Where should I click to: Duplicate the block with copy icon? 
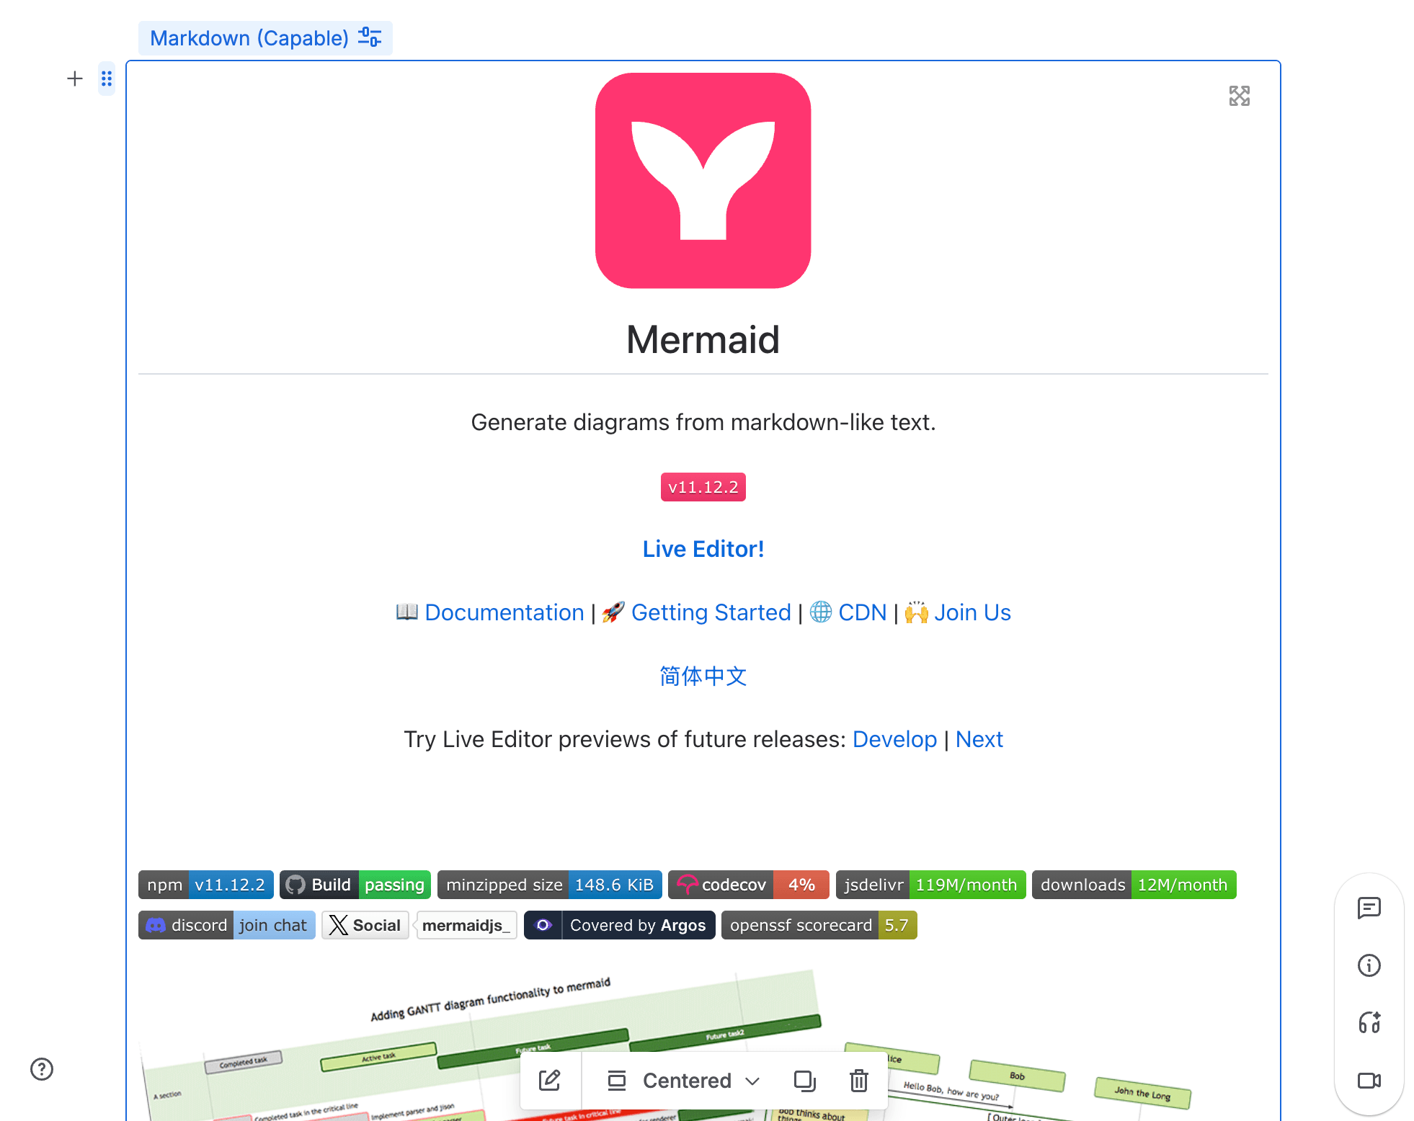(804, 1080)
